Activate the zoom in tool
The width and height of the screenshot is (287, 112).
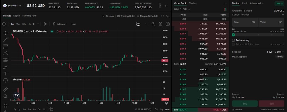(5, 96)
